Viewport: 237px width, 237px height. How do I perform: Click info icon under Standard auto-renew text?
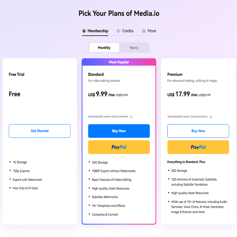pyautogui.click(x=131, y=117)
